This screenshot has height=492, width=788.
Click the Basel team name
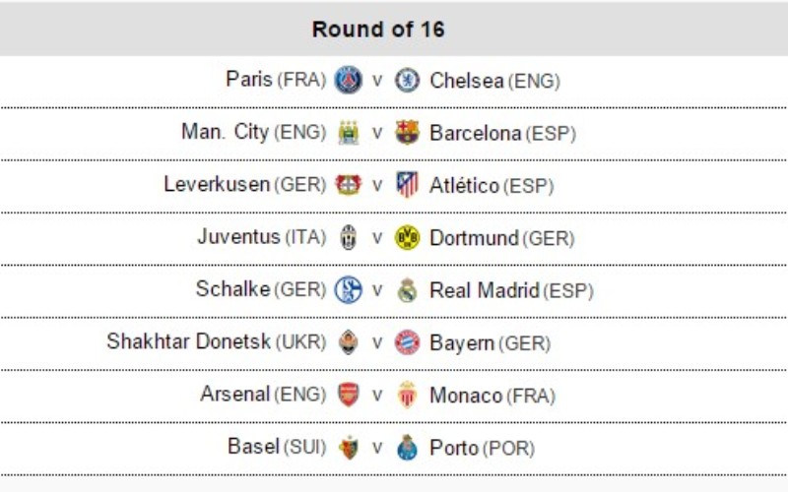click(253, 447)
